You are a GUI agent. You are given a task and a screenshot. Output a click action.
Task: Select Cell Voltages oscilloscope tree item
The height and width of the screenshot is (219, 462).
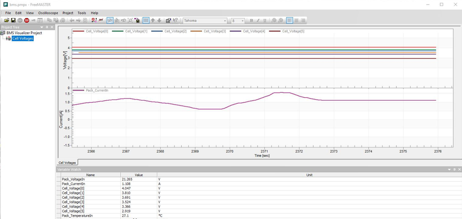coord(23,38)
